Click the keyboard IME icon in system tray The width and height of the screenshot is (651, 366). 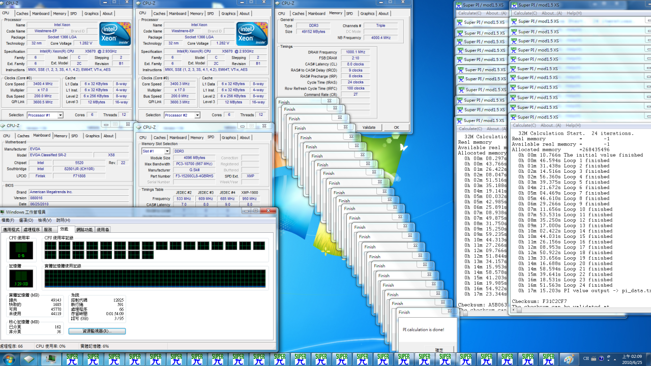(x=594, y=359)
